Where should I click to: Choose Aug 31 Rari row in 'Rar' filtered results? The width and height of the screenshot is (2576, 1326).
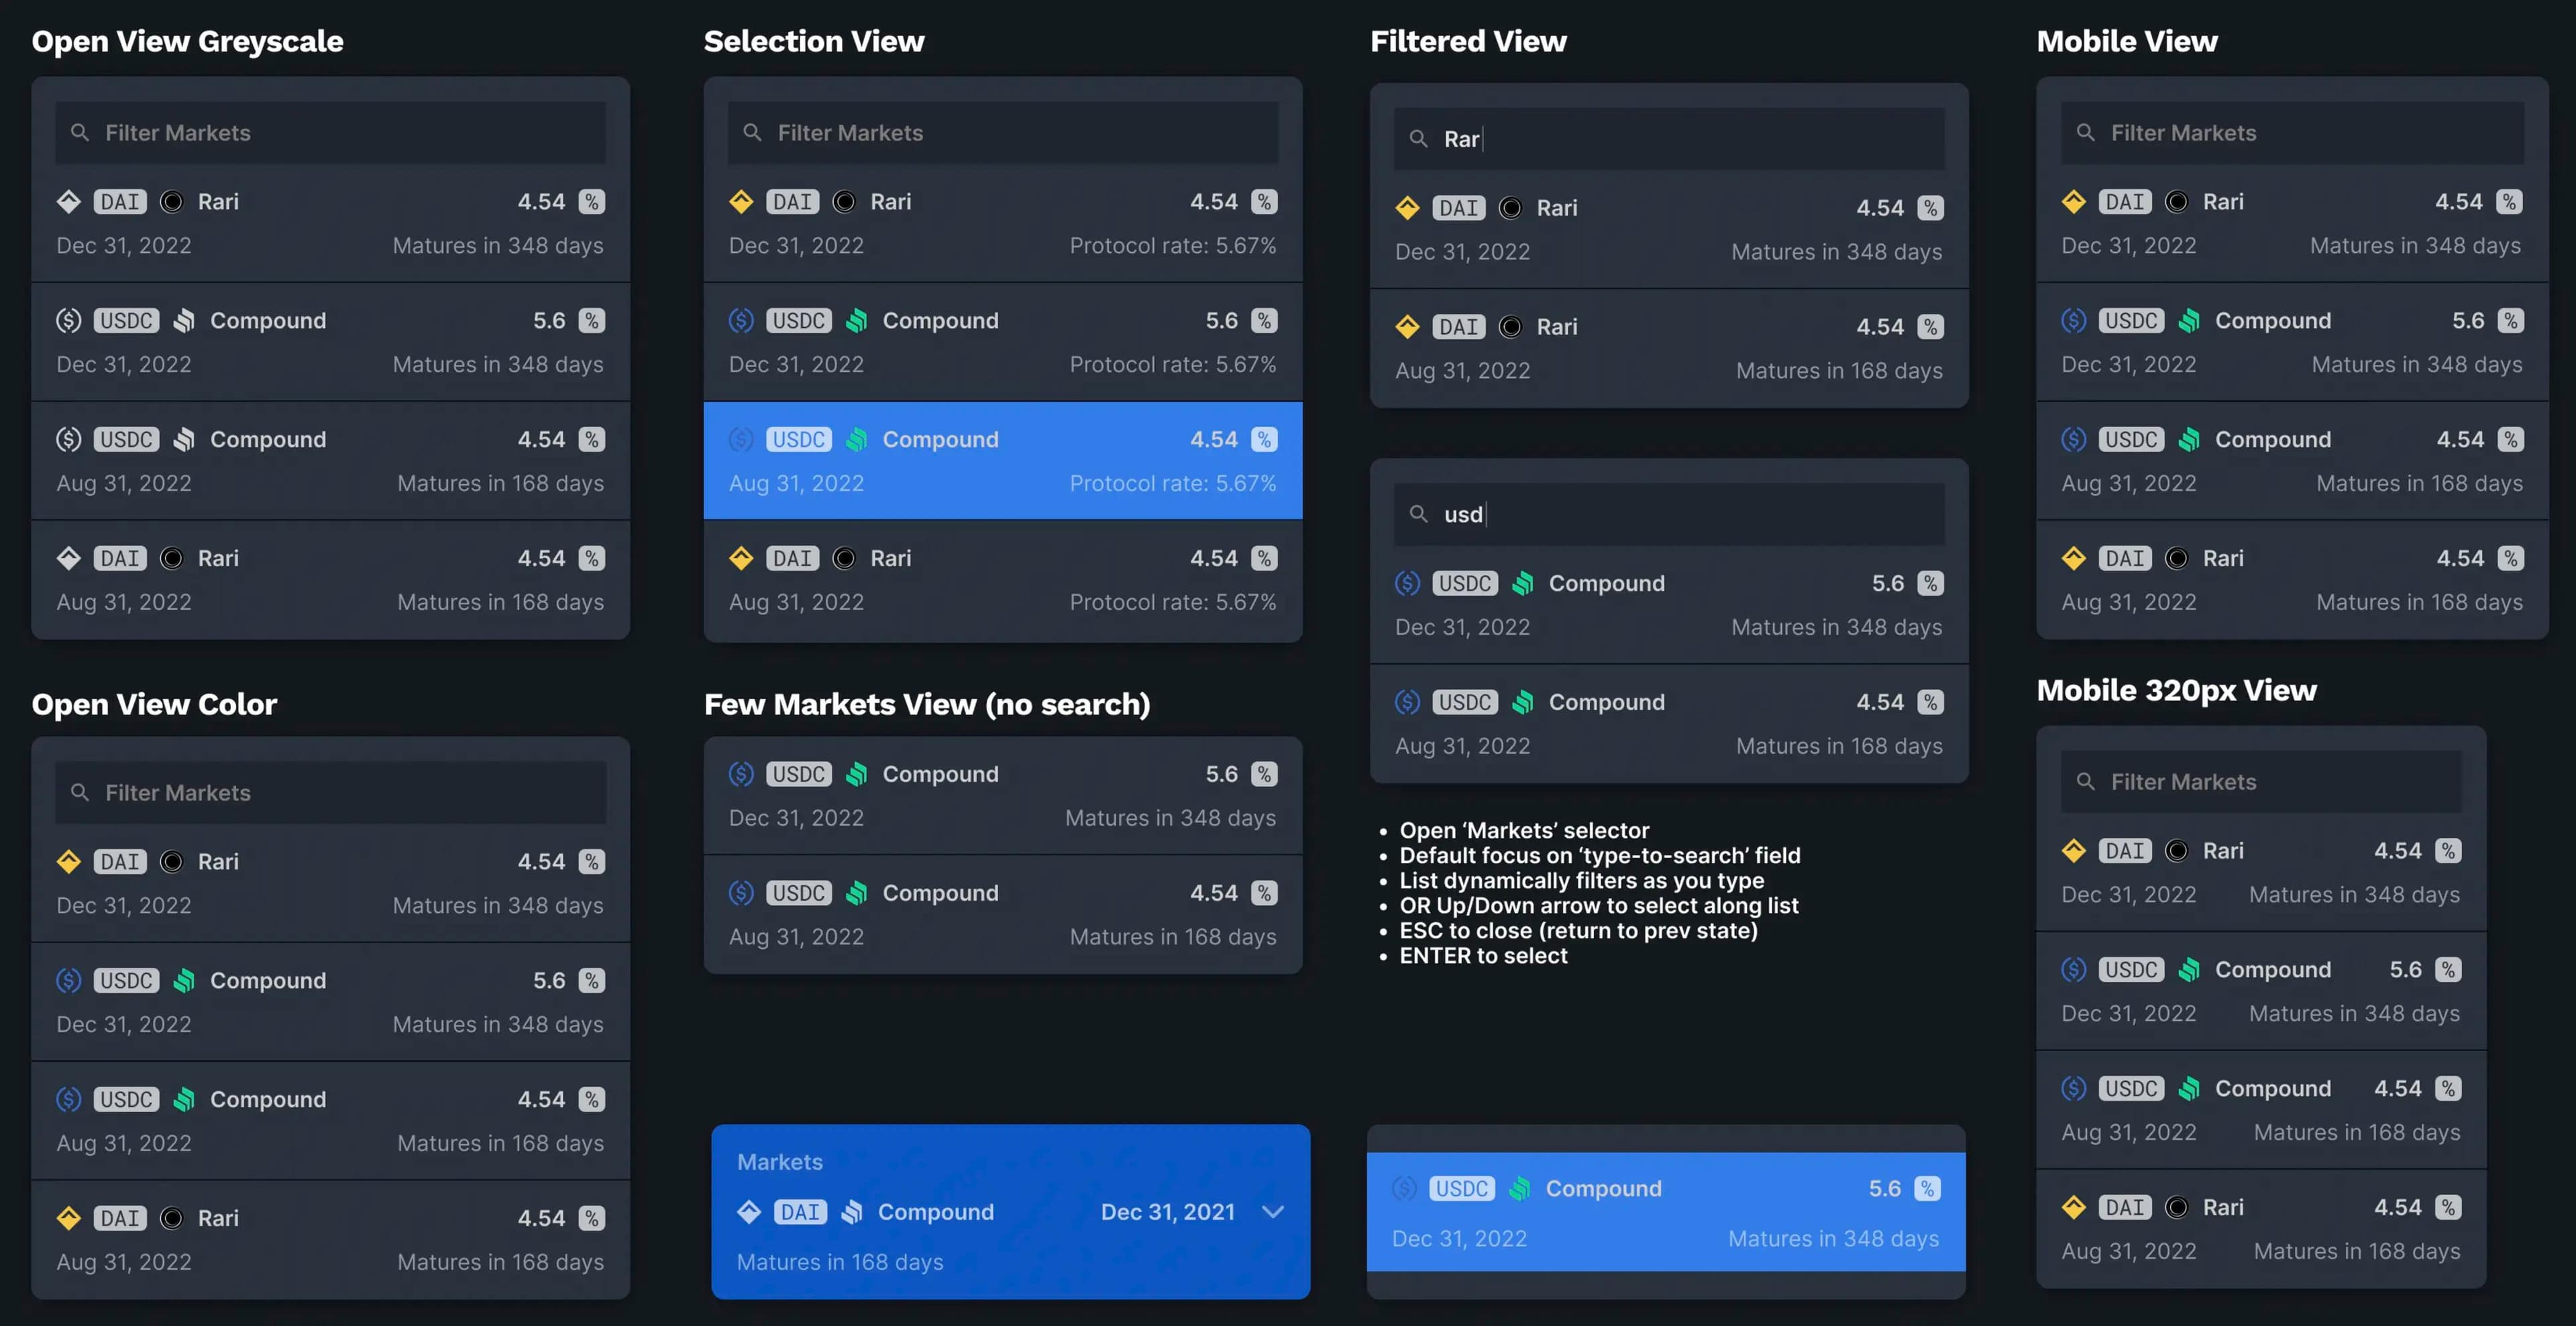tap(1668, 348)
